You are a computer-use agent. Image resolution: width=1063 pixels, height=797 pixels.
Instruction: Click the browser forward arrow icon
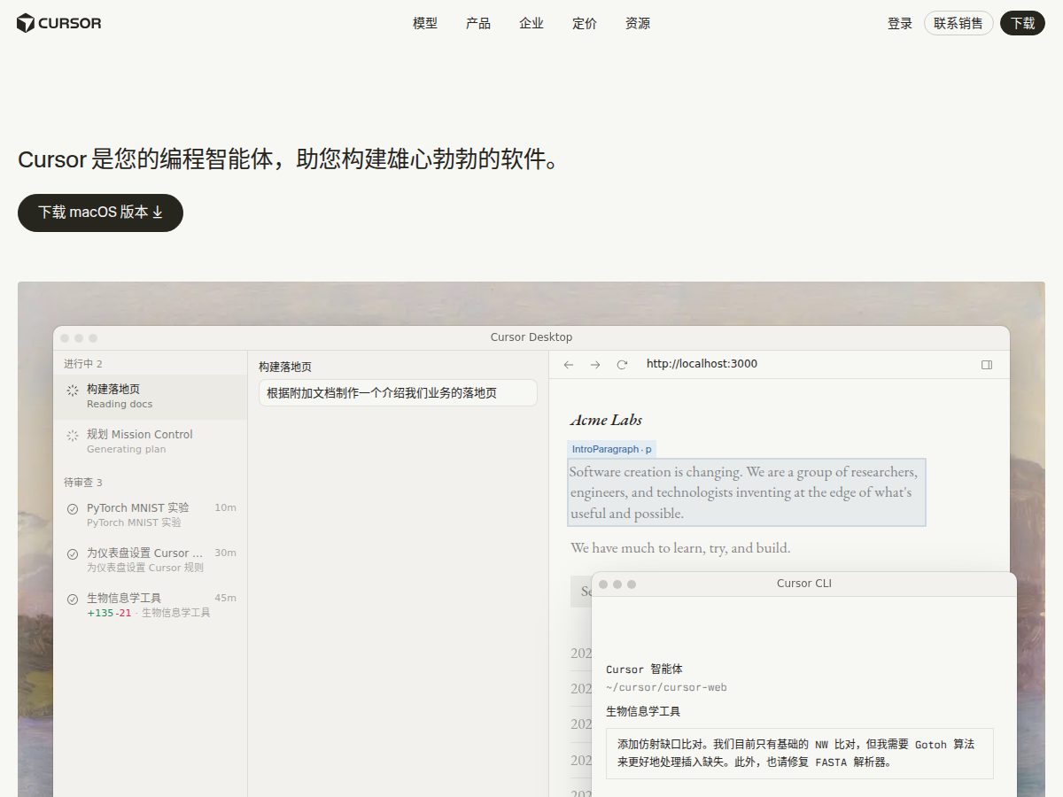tap(595, 364)
